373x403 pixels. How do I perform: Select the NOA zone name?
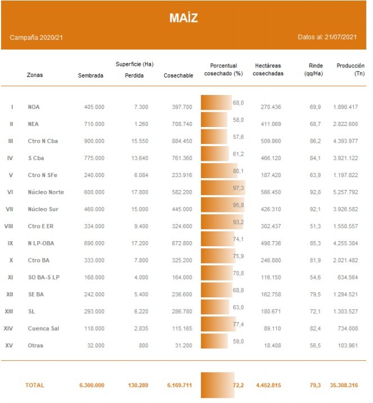(x=33, y=107)
